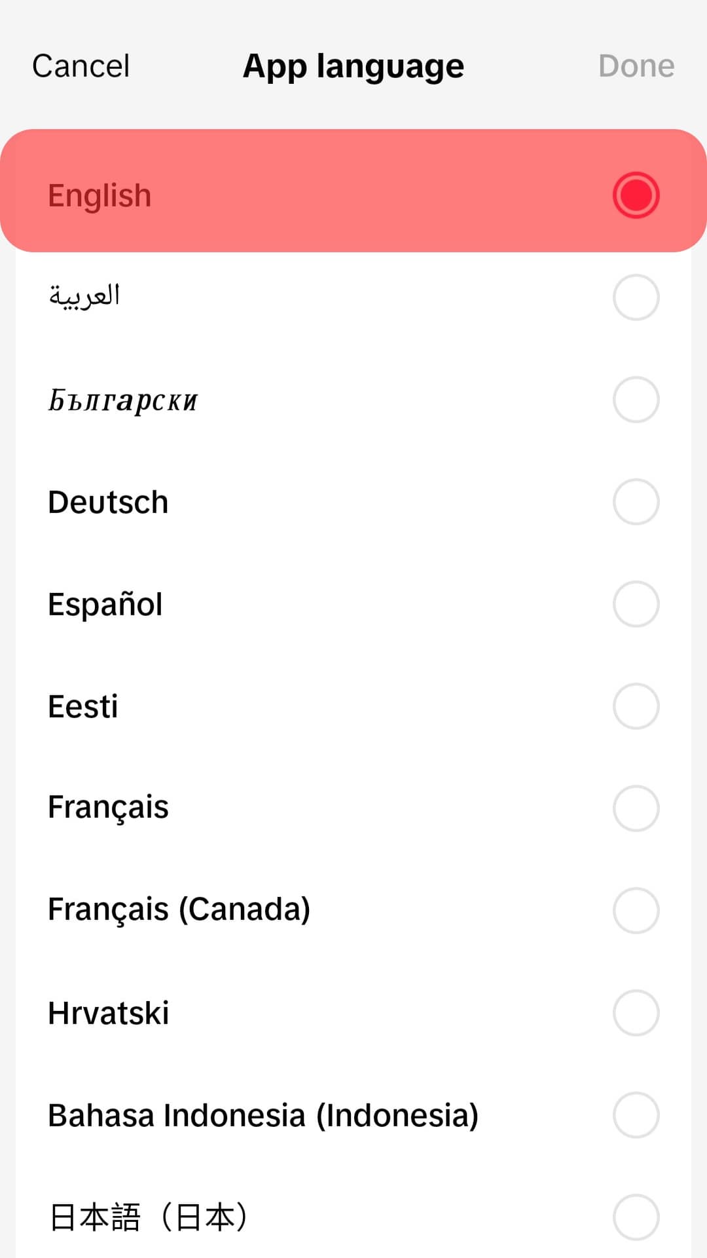
Task: Select the Japanese 日本語 radio button
Action: (636, 1217)
